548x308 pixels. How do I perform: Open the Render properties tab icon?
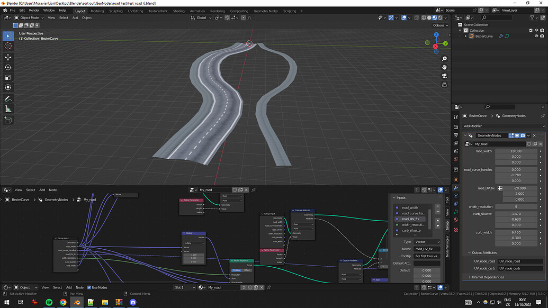[x=456, y=127]
